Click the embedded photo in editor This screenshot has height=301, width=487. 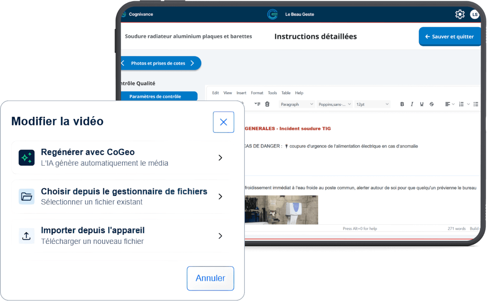[x=282, y=210]
